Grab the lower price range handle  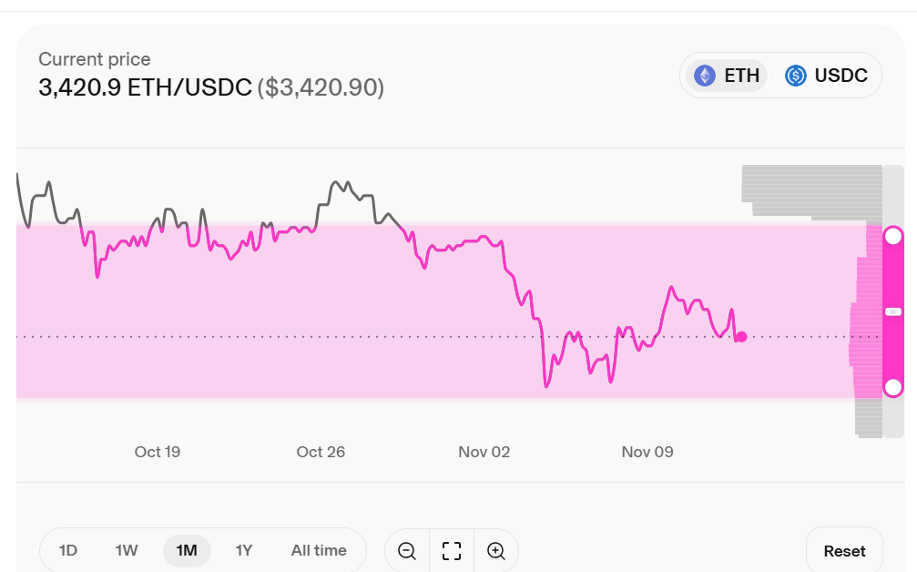[x=893, y=388]
